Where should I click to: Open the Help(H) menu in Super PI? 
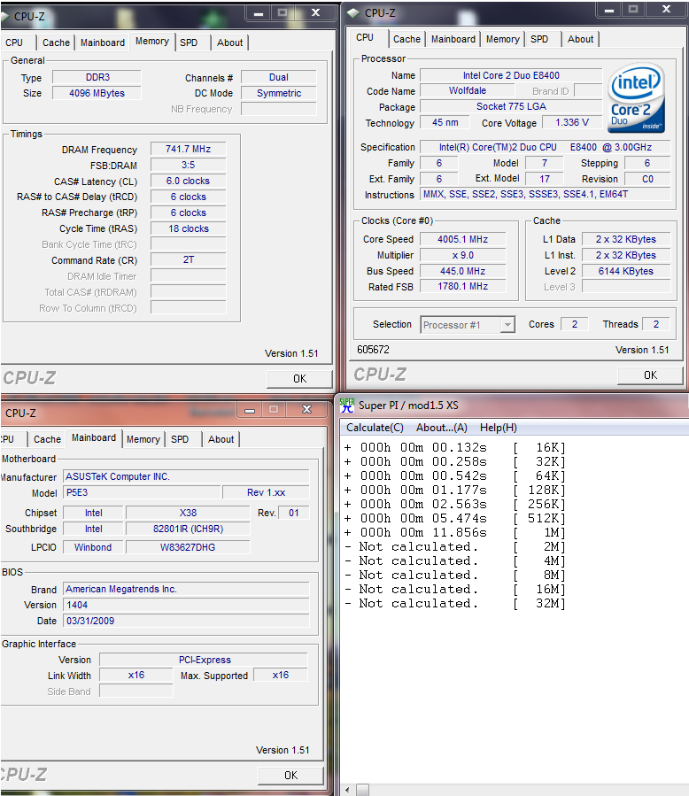(499, 428)
